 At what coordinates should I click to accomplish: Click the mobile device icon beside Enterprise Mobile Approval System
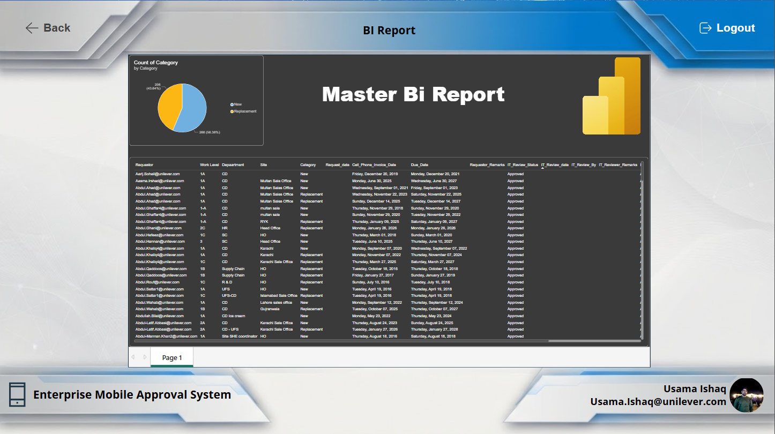tap(17, 394)
